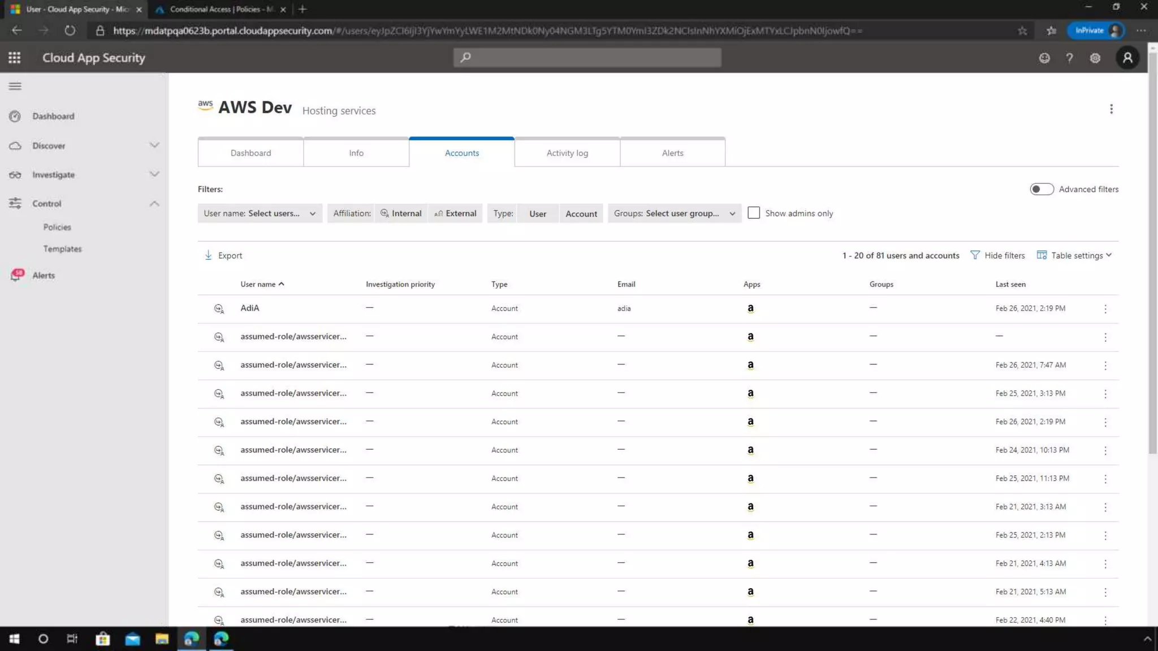The image size is (1158, 651).
Task: Open Microsoft Store from the taskbar
Action: pos(103,639)
